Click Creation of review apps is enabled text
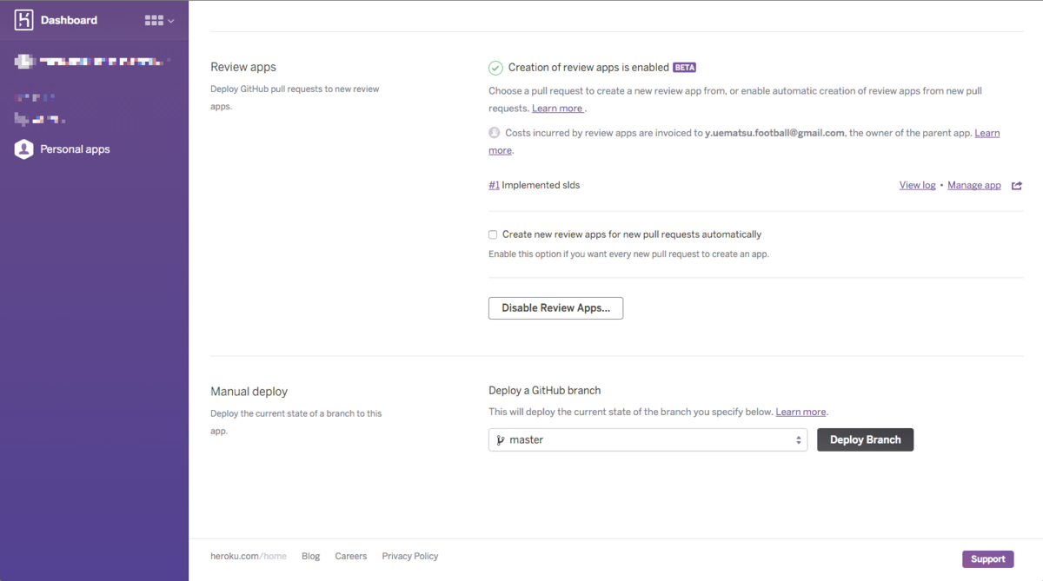 [588, 67]
